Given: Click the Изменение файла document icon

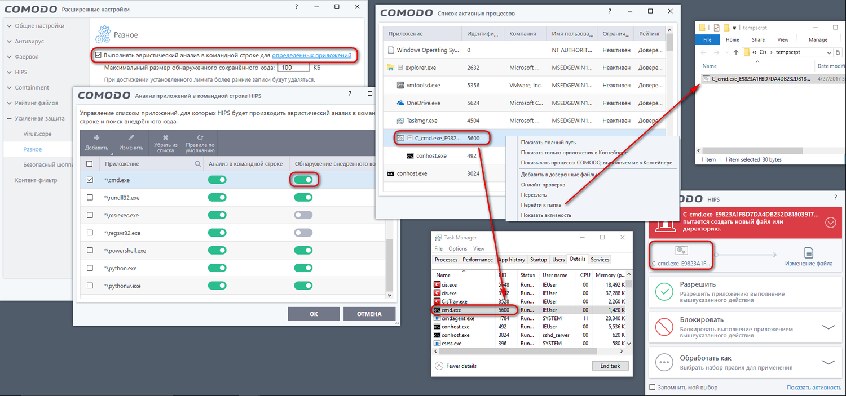Looking at the screenshot, I should pyautogui.click(x=809, y=252).
